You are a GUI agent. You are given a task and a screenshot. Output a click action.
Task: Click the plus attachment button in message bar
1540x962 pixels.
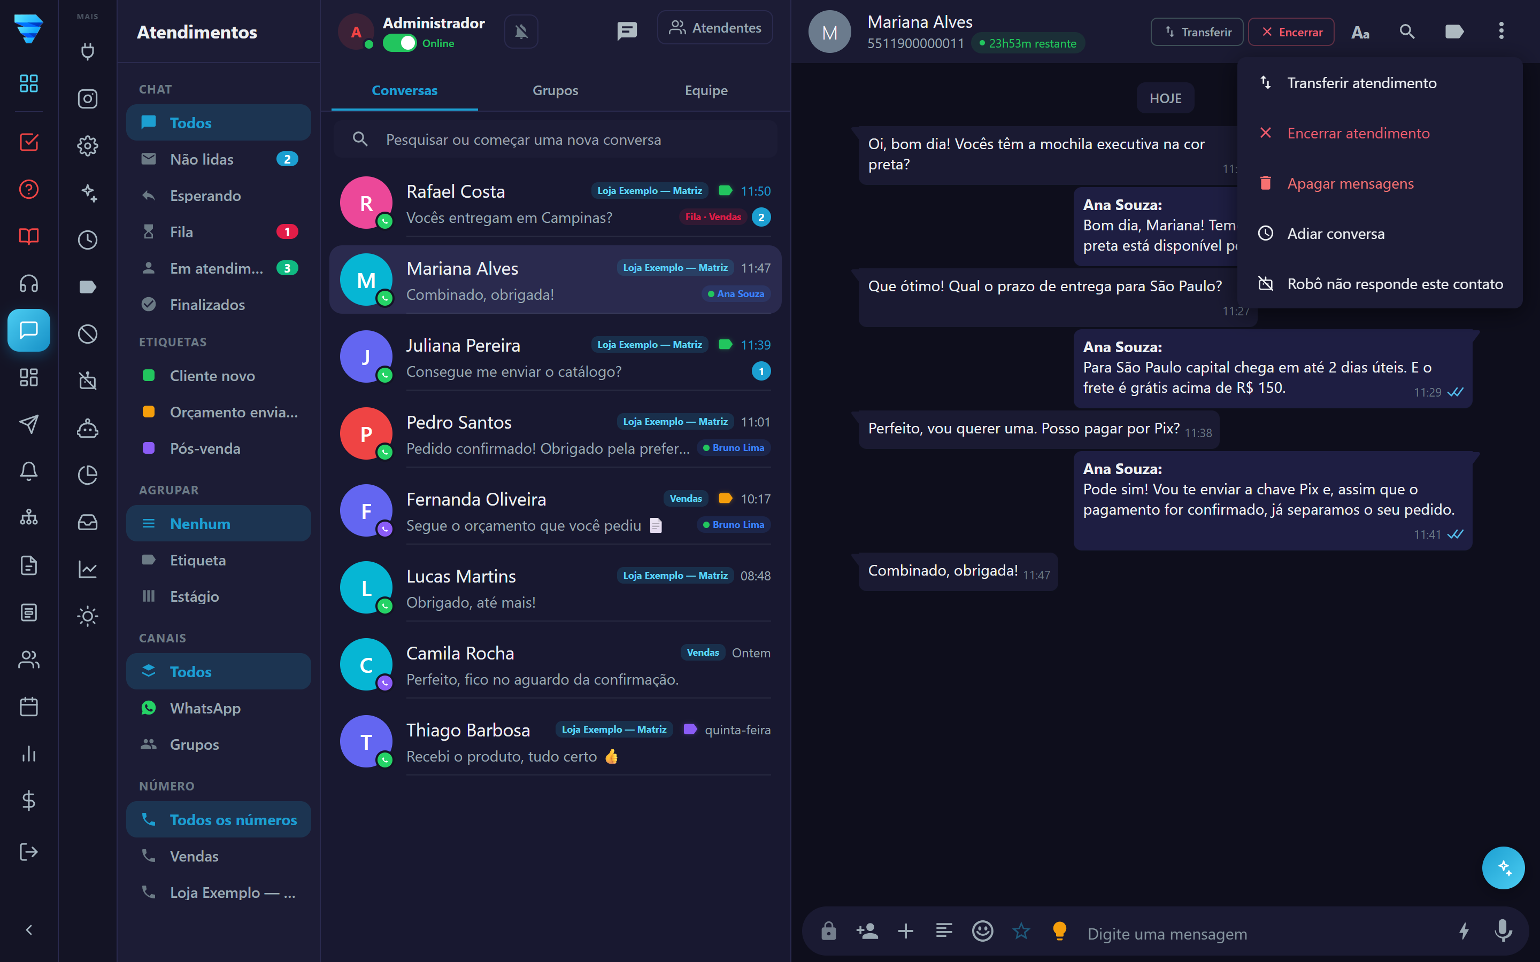pyautogui.click(x=905, y=932)
